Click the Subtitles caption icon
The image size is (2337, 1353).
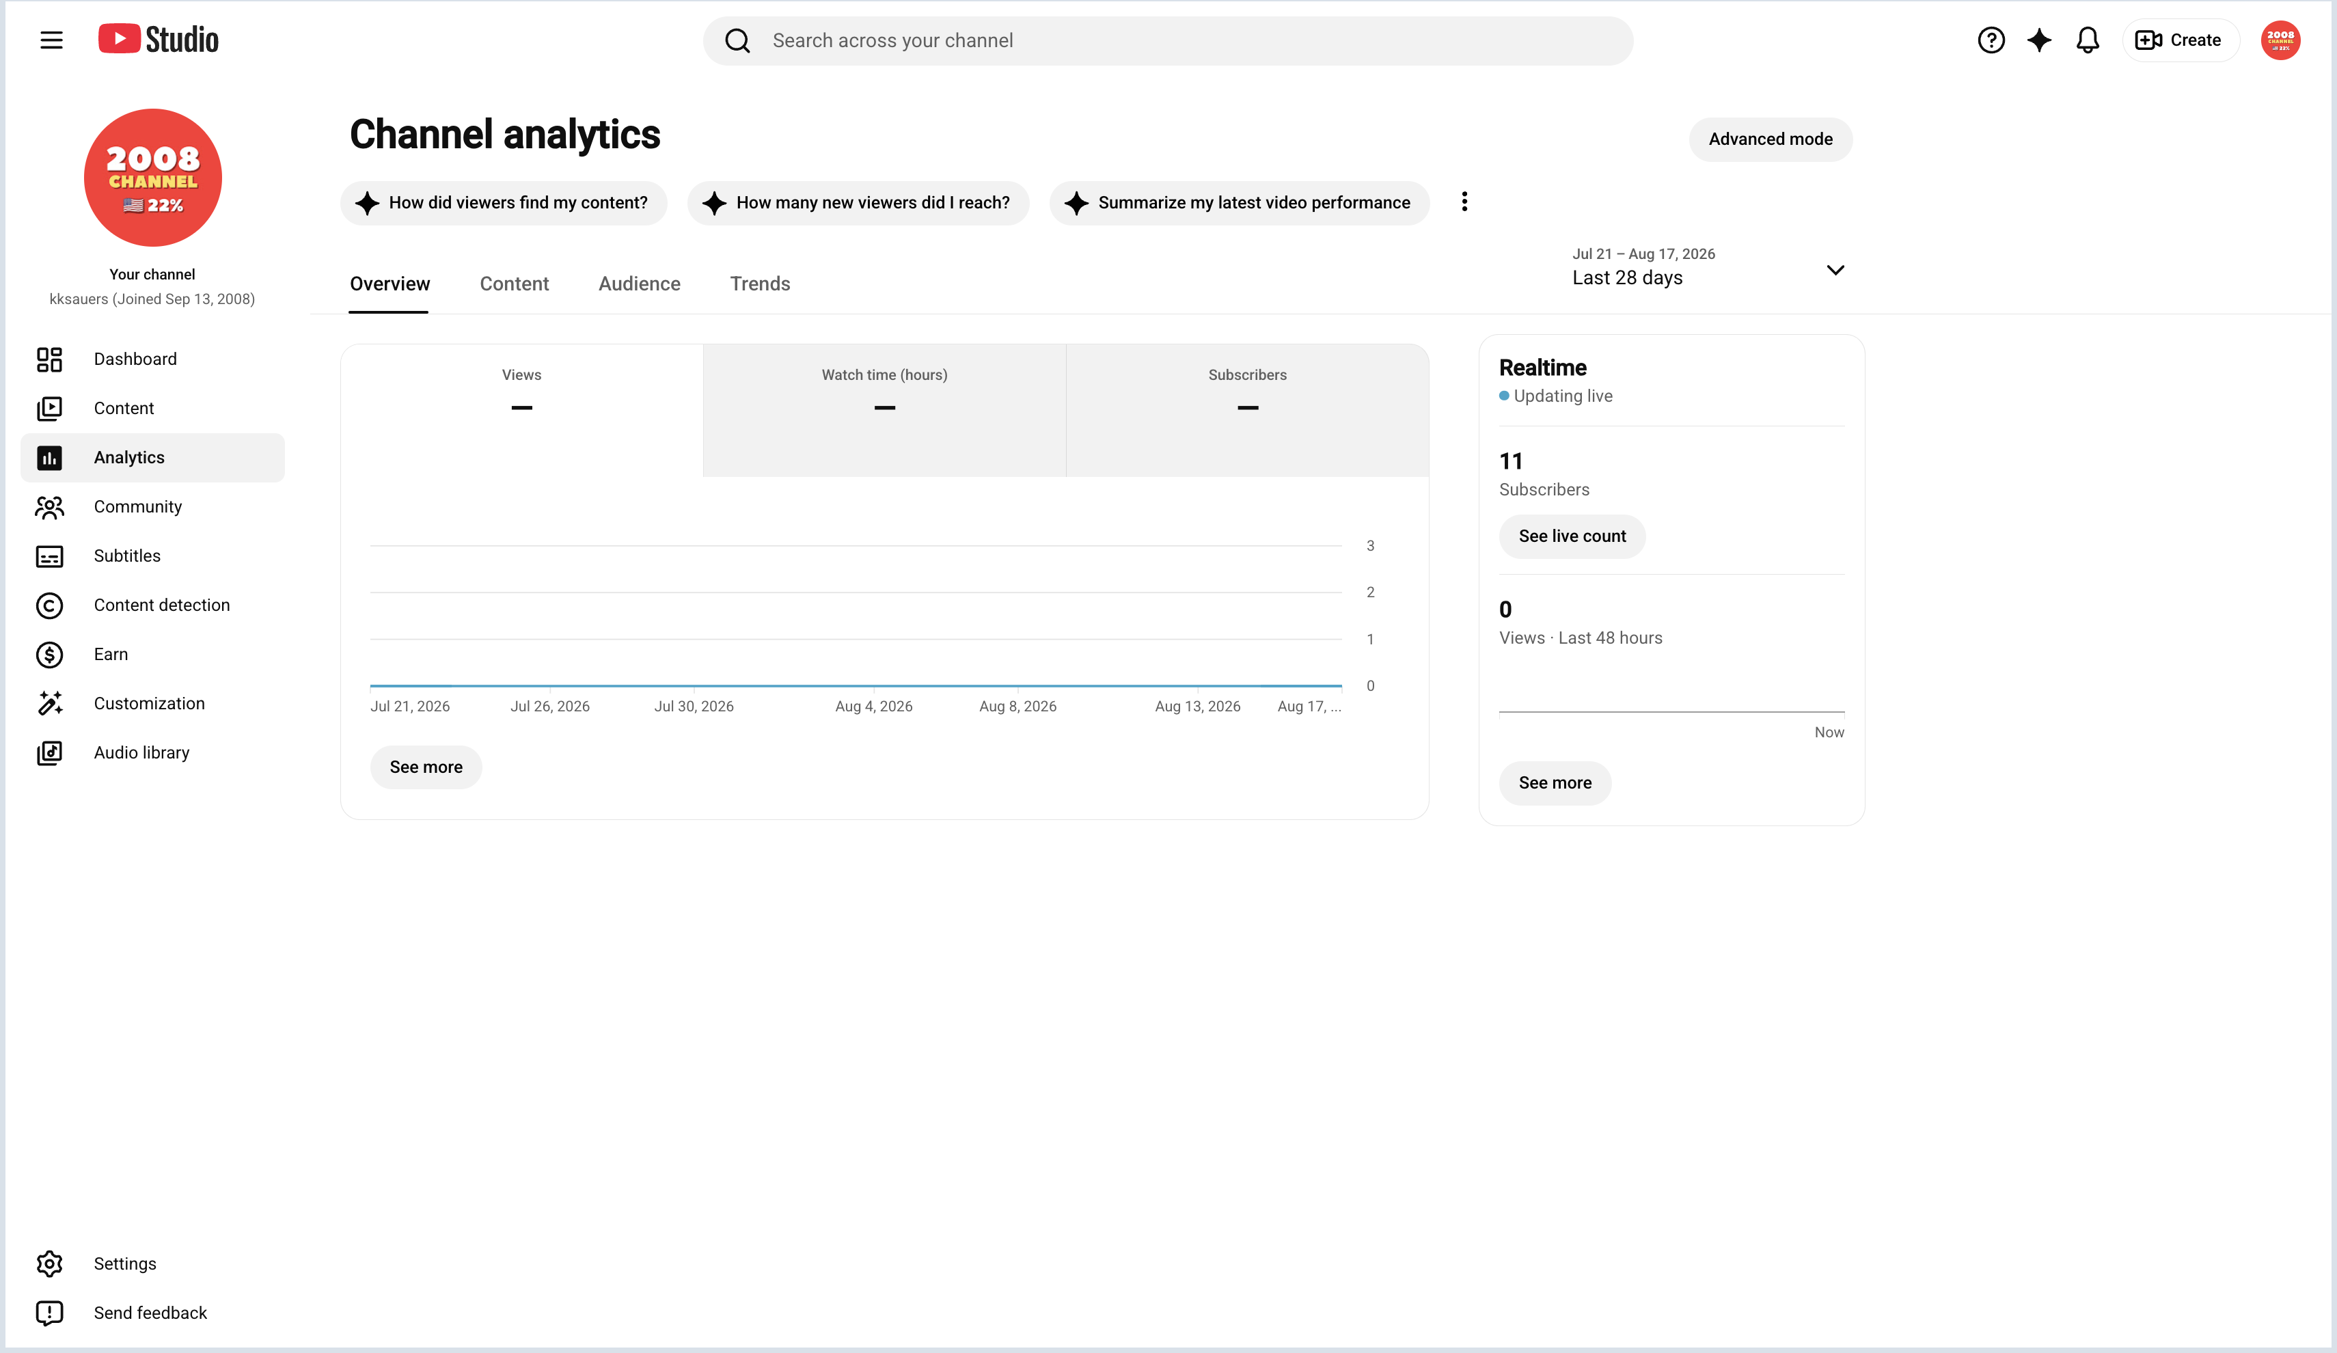49,556
